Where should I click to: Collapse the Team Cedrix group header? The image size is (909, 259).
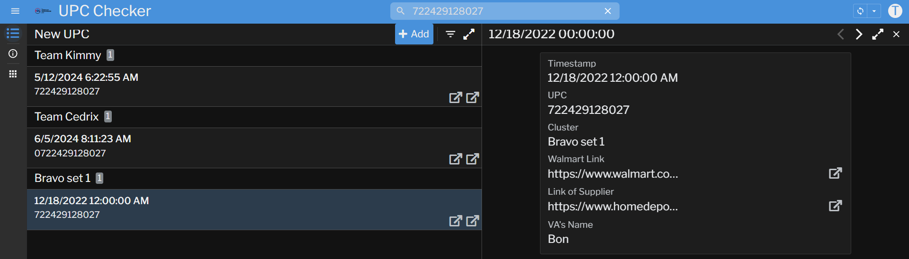tap(67, 117)
